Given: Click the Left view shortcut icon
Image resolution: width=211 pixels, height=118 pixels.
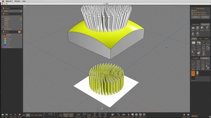Looking at the screenshot, I should pos(100,115).
